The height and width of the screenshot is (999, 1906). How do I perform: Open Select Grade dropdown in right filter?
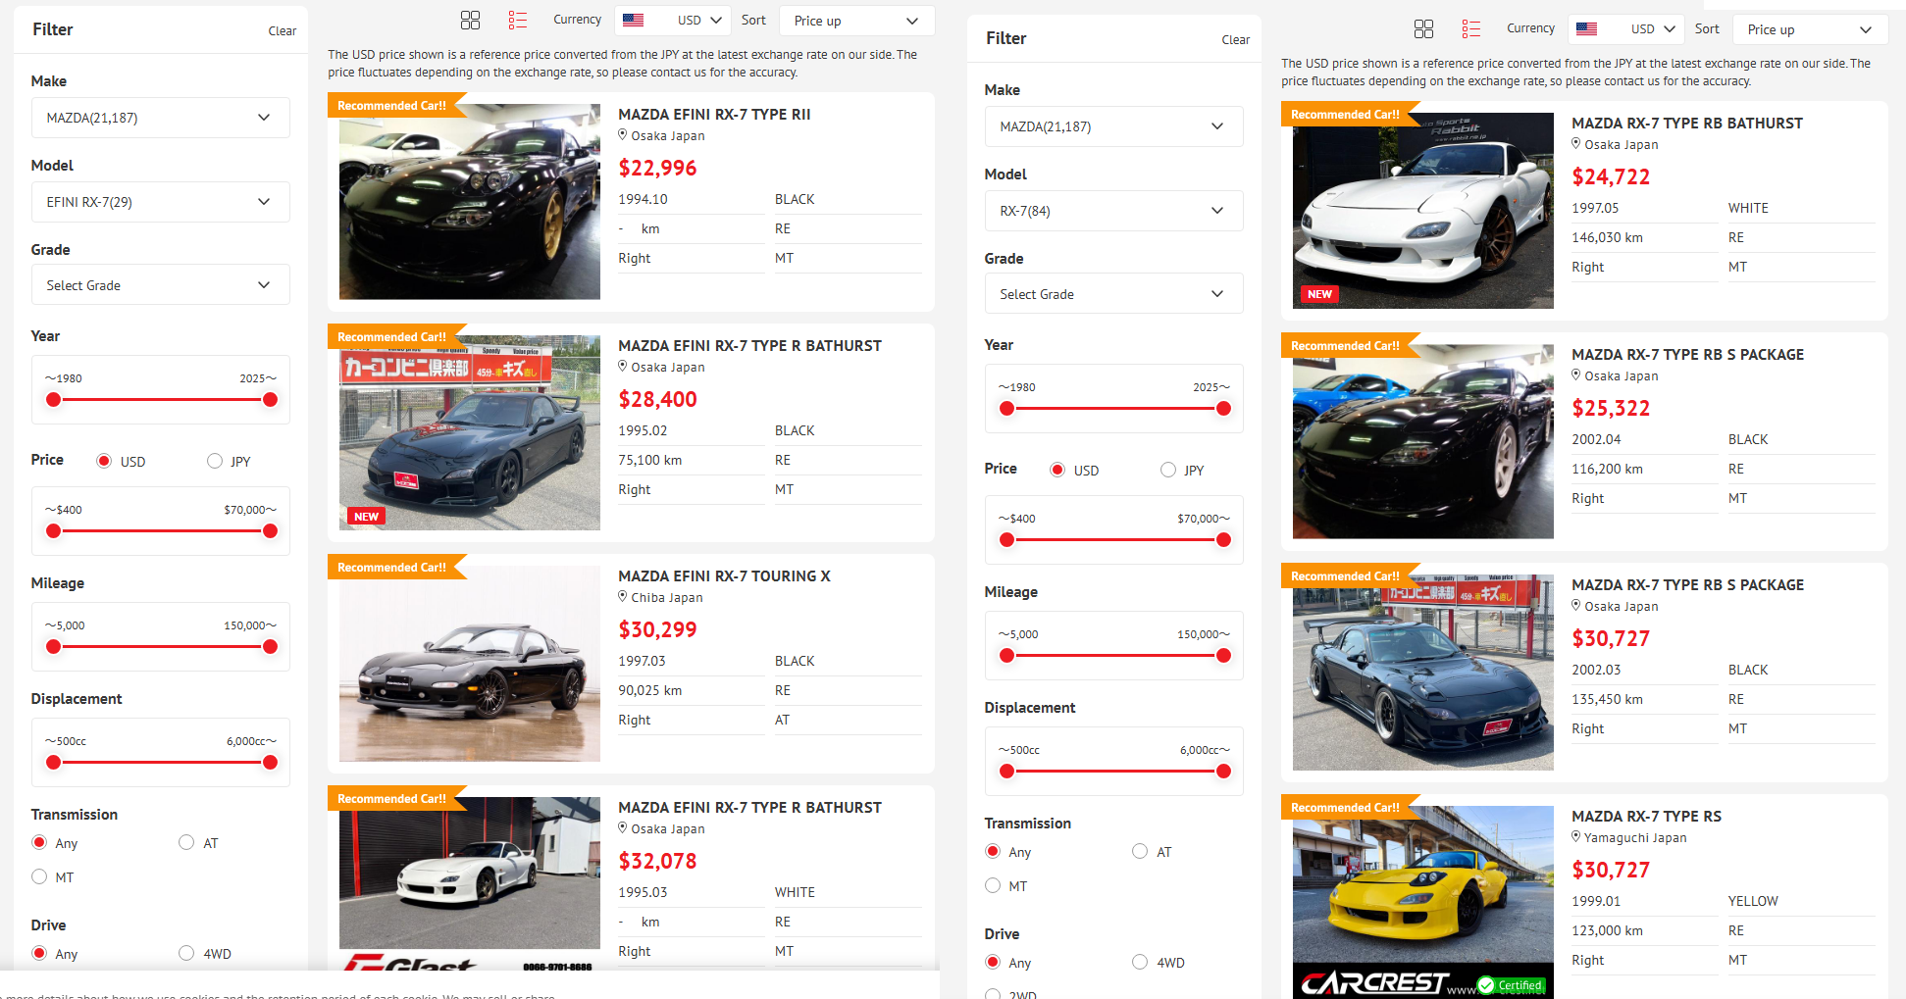coord(1114,294)
